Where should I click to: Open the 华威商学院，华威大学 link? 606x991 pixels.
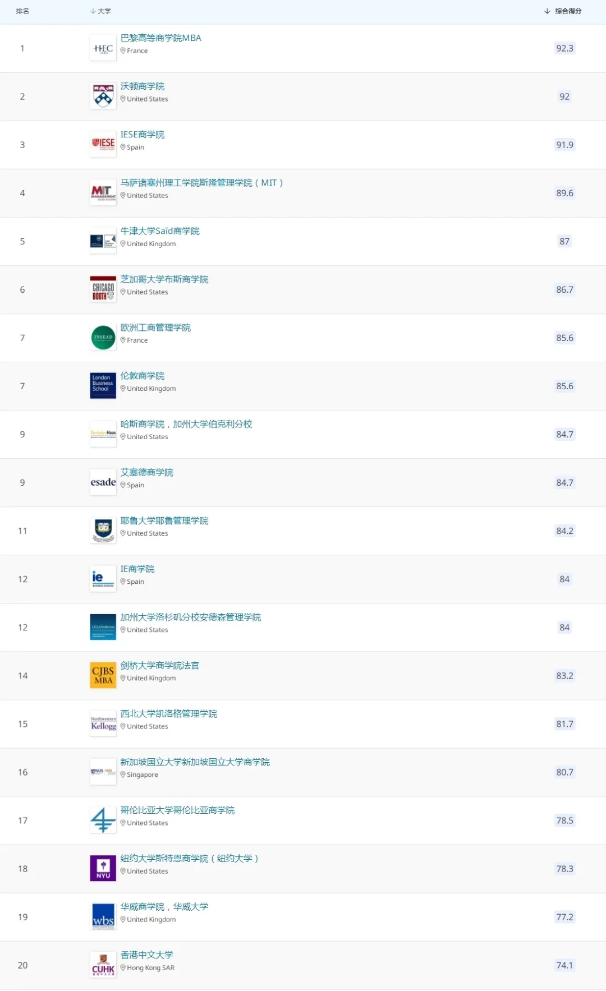[164, 906]
